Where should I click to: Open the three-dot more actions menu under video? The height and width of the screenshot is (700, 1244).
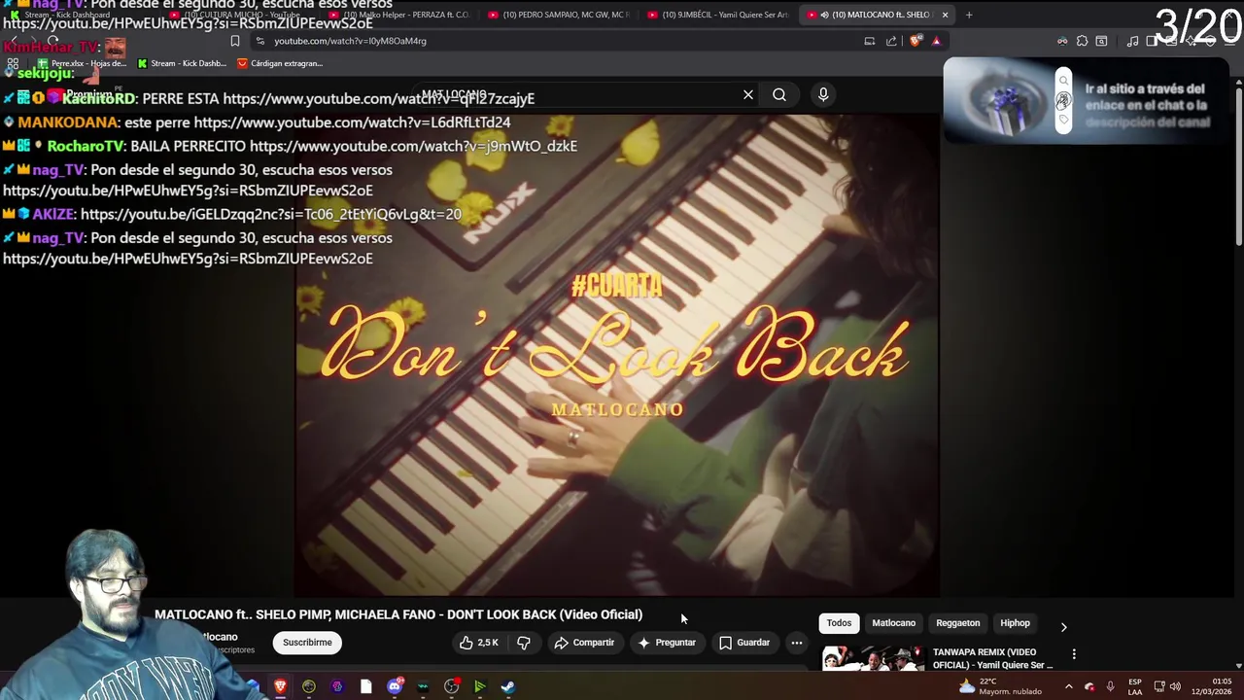coord(797,643)
